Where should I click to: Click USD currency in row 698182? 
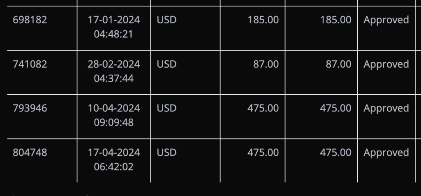[x=167, y=20]
